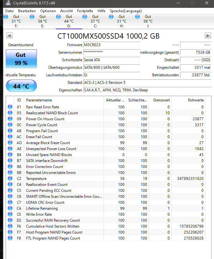Click status icon of Successful RAIN Recovery Count
This screenshot has width=214, height=259.
click(x=10, y=220)
